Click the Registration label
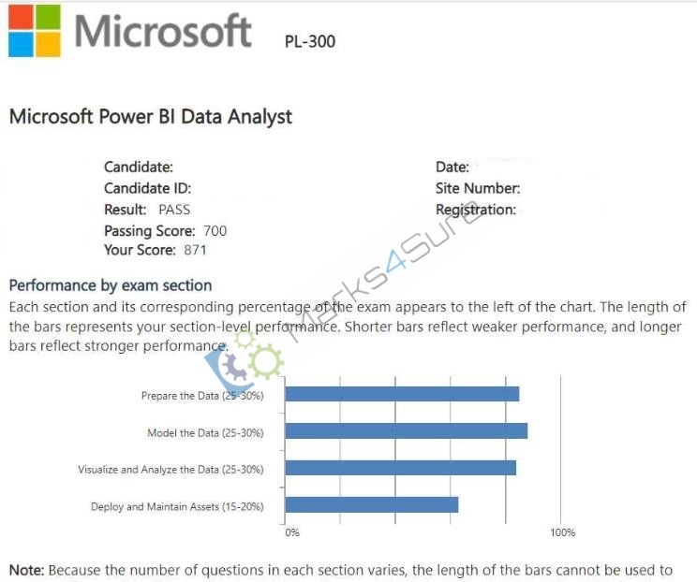The height and width of the screenshot is (582, 697). point(476,210)
